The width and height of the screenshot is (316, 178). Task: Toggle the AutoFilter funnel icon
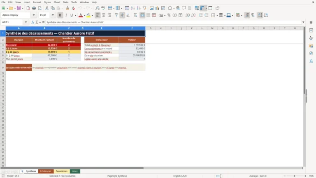point(144,8)
